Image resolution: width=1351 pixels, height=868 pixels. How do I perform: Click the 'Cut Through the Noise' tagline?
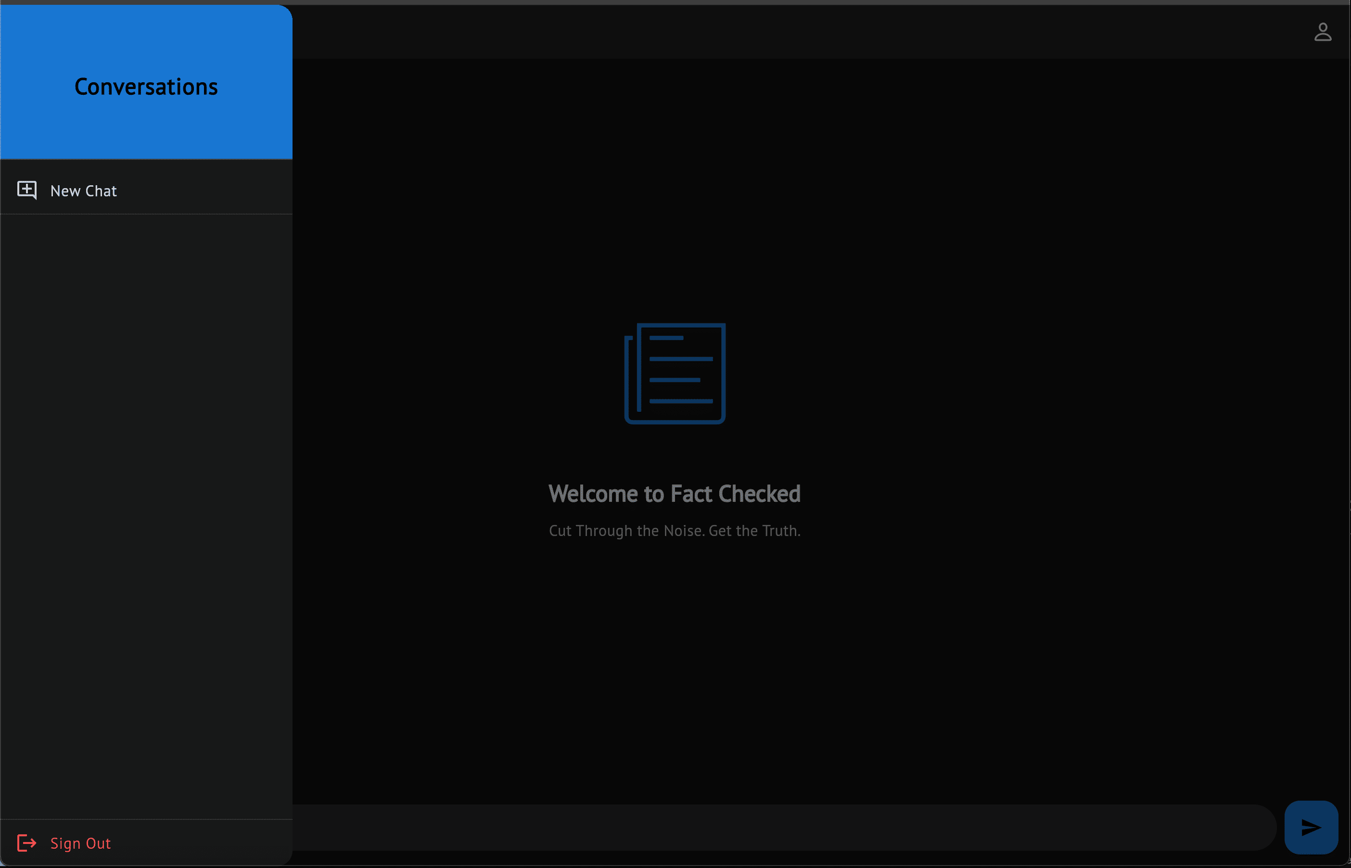(674, 531)
